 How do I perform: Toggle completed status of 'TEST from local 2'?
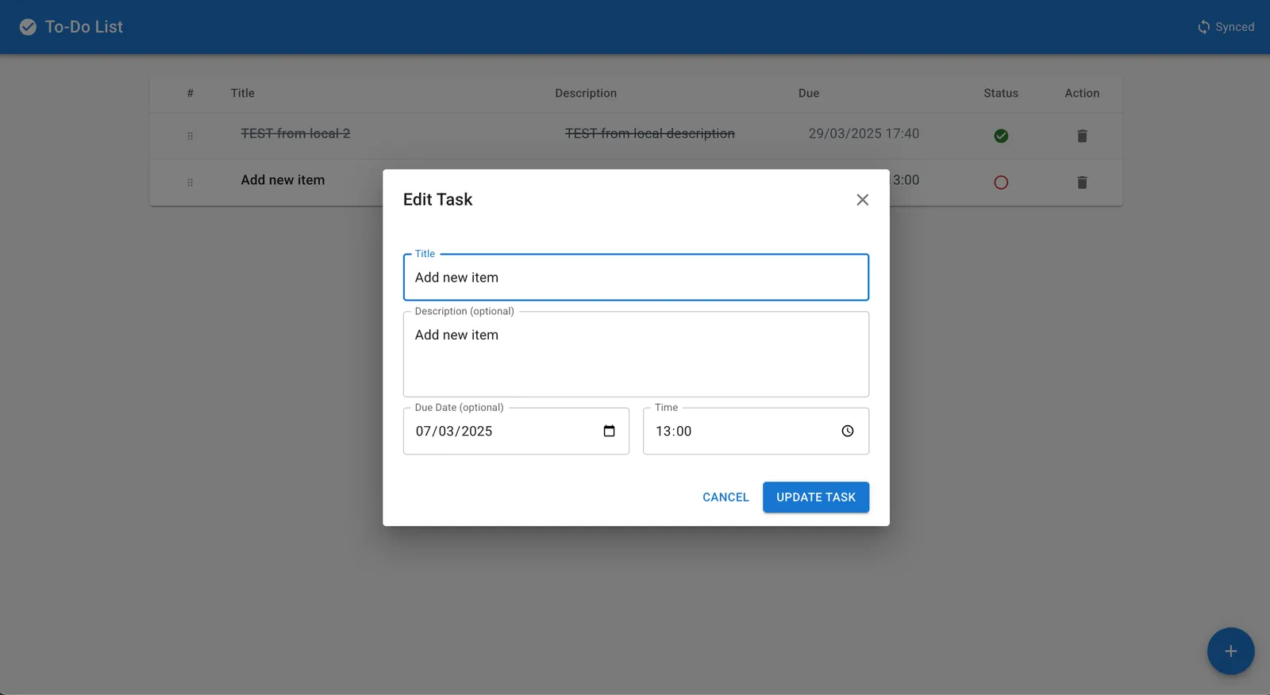1001,136
